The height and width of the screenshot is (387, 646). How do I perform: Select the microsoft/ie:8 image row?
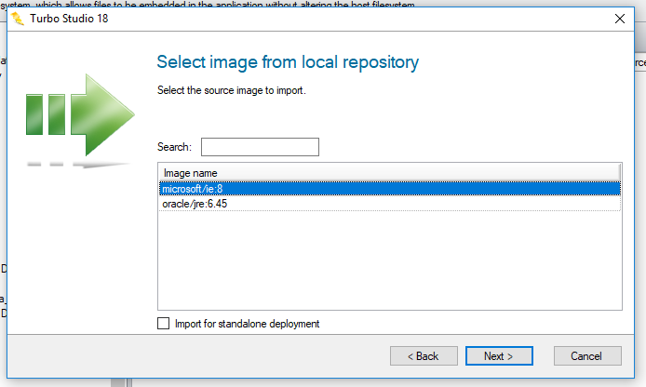[390, 189]
